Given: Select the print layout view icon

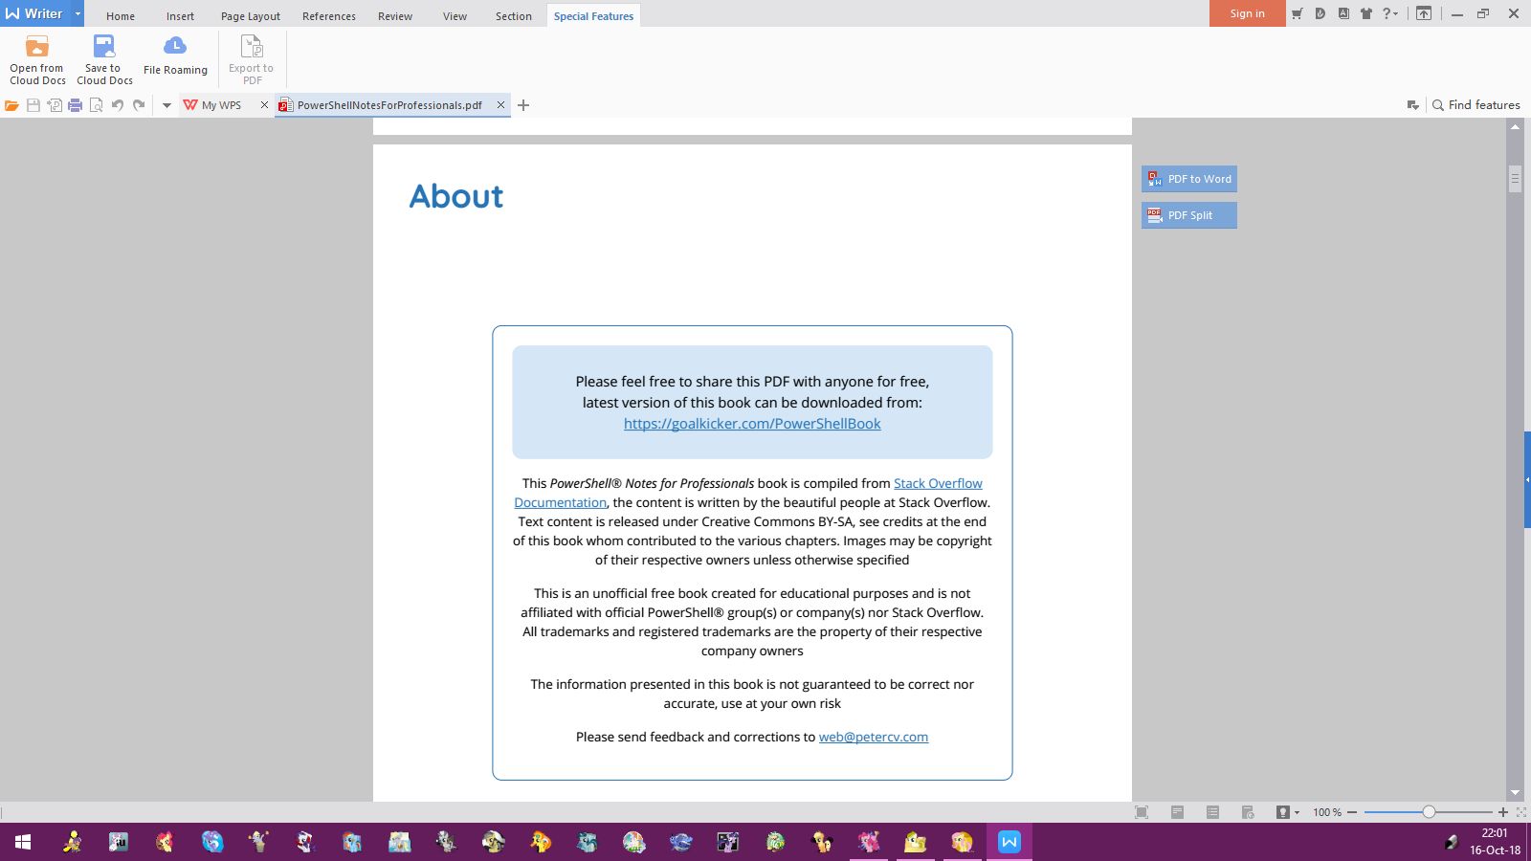Looking at the screenshot, I should [1177, 812].
